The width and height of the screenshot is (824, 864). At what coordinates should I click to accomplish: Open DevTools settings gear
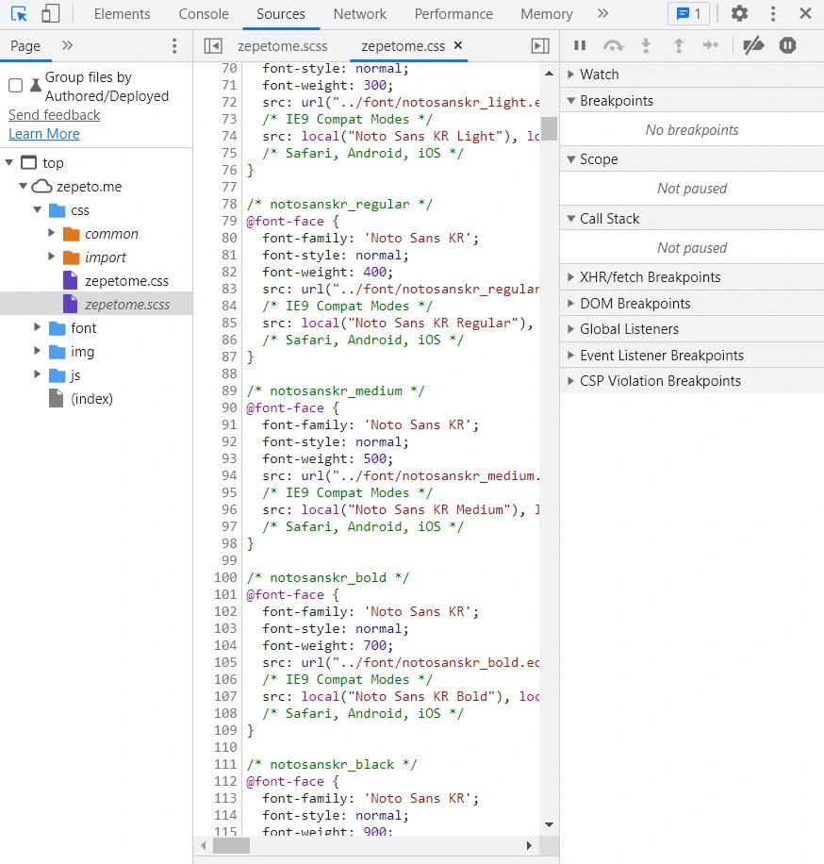click(x=739, y=14)
